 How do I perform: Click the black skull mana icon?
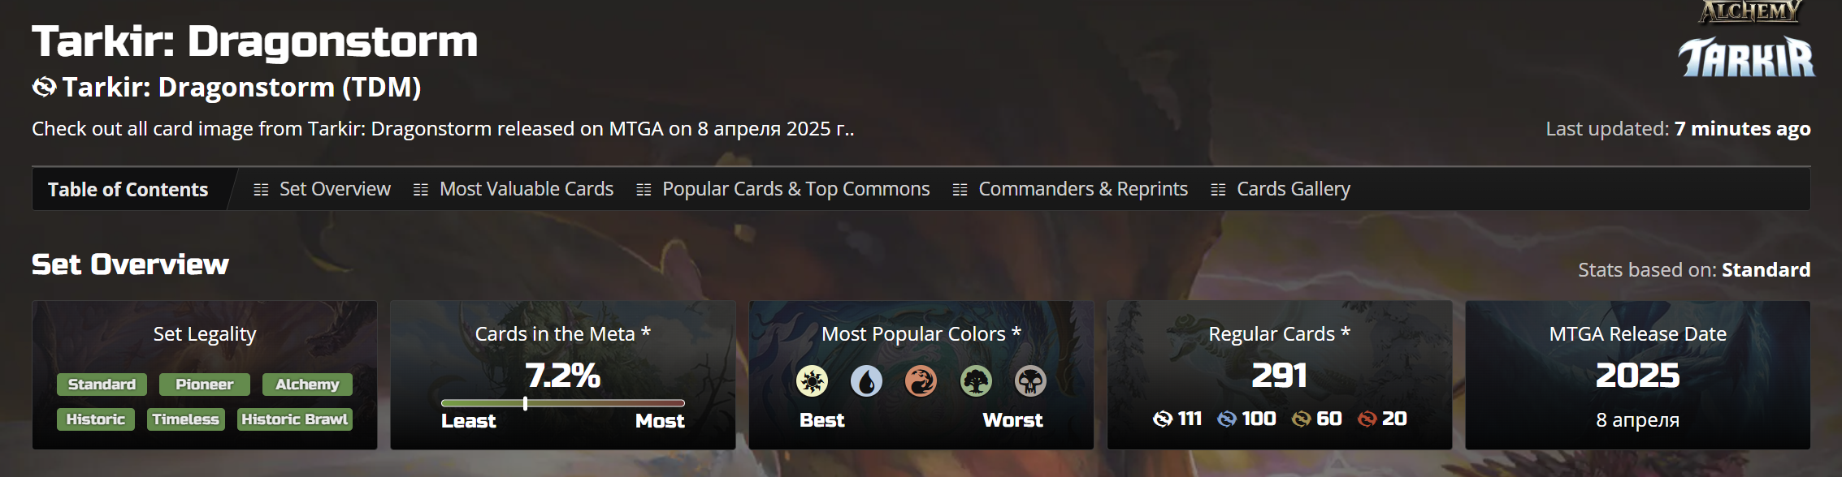(x=1030, y=381)
